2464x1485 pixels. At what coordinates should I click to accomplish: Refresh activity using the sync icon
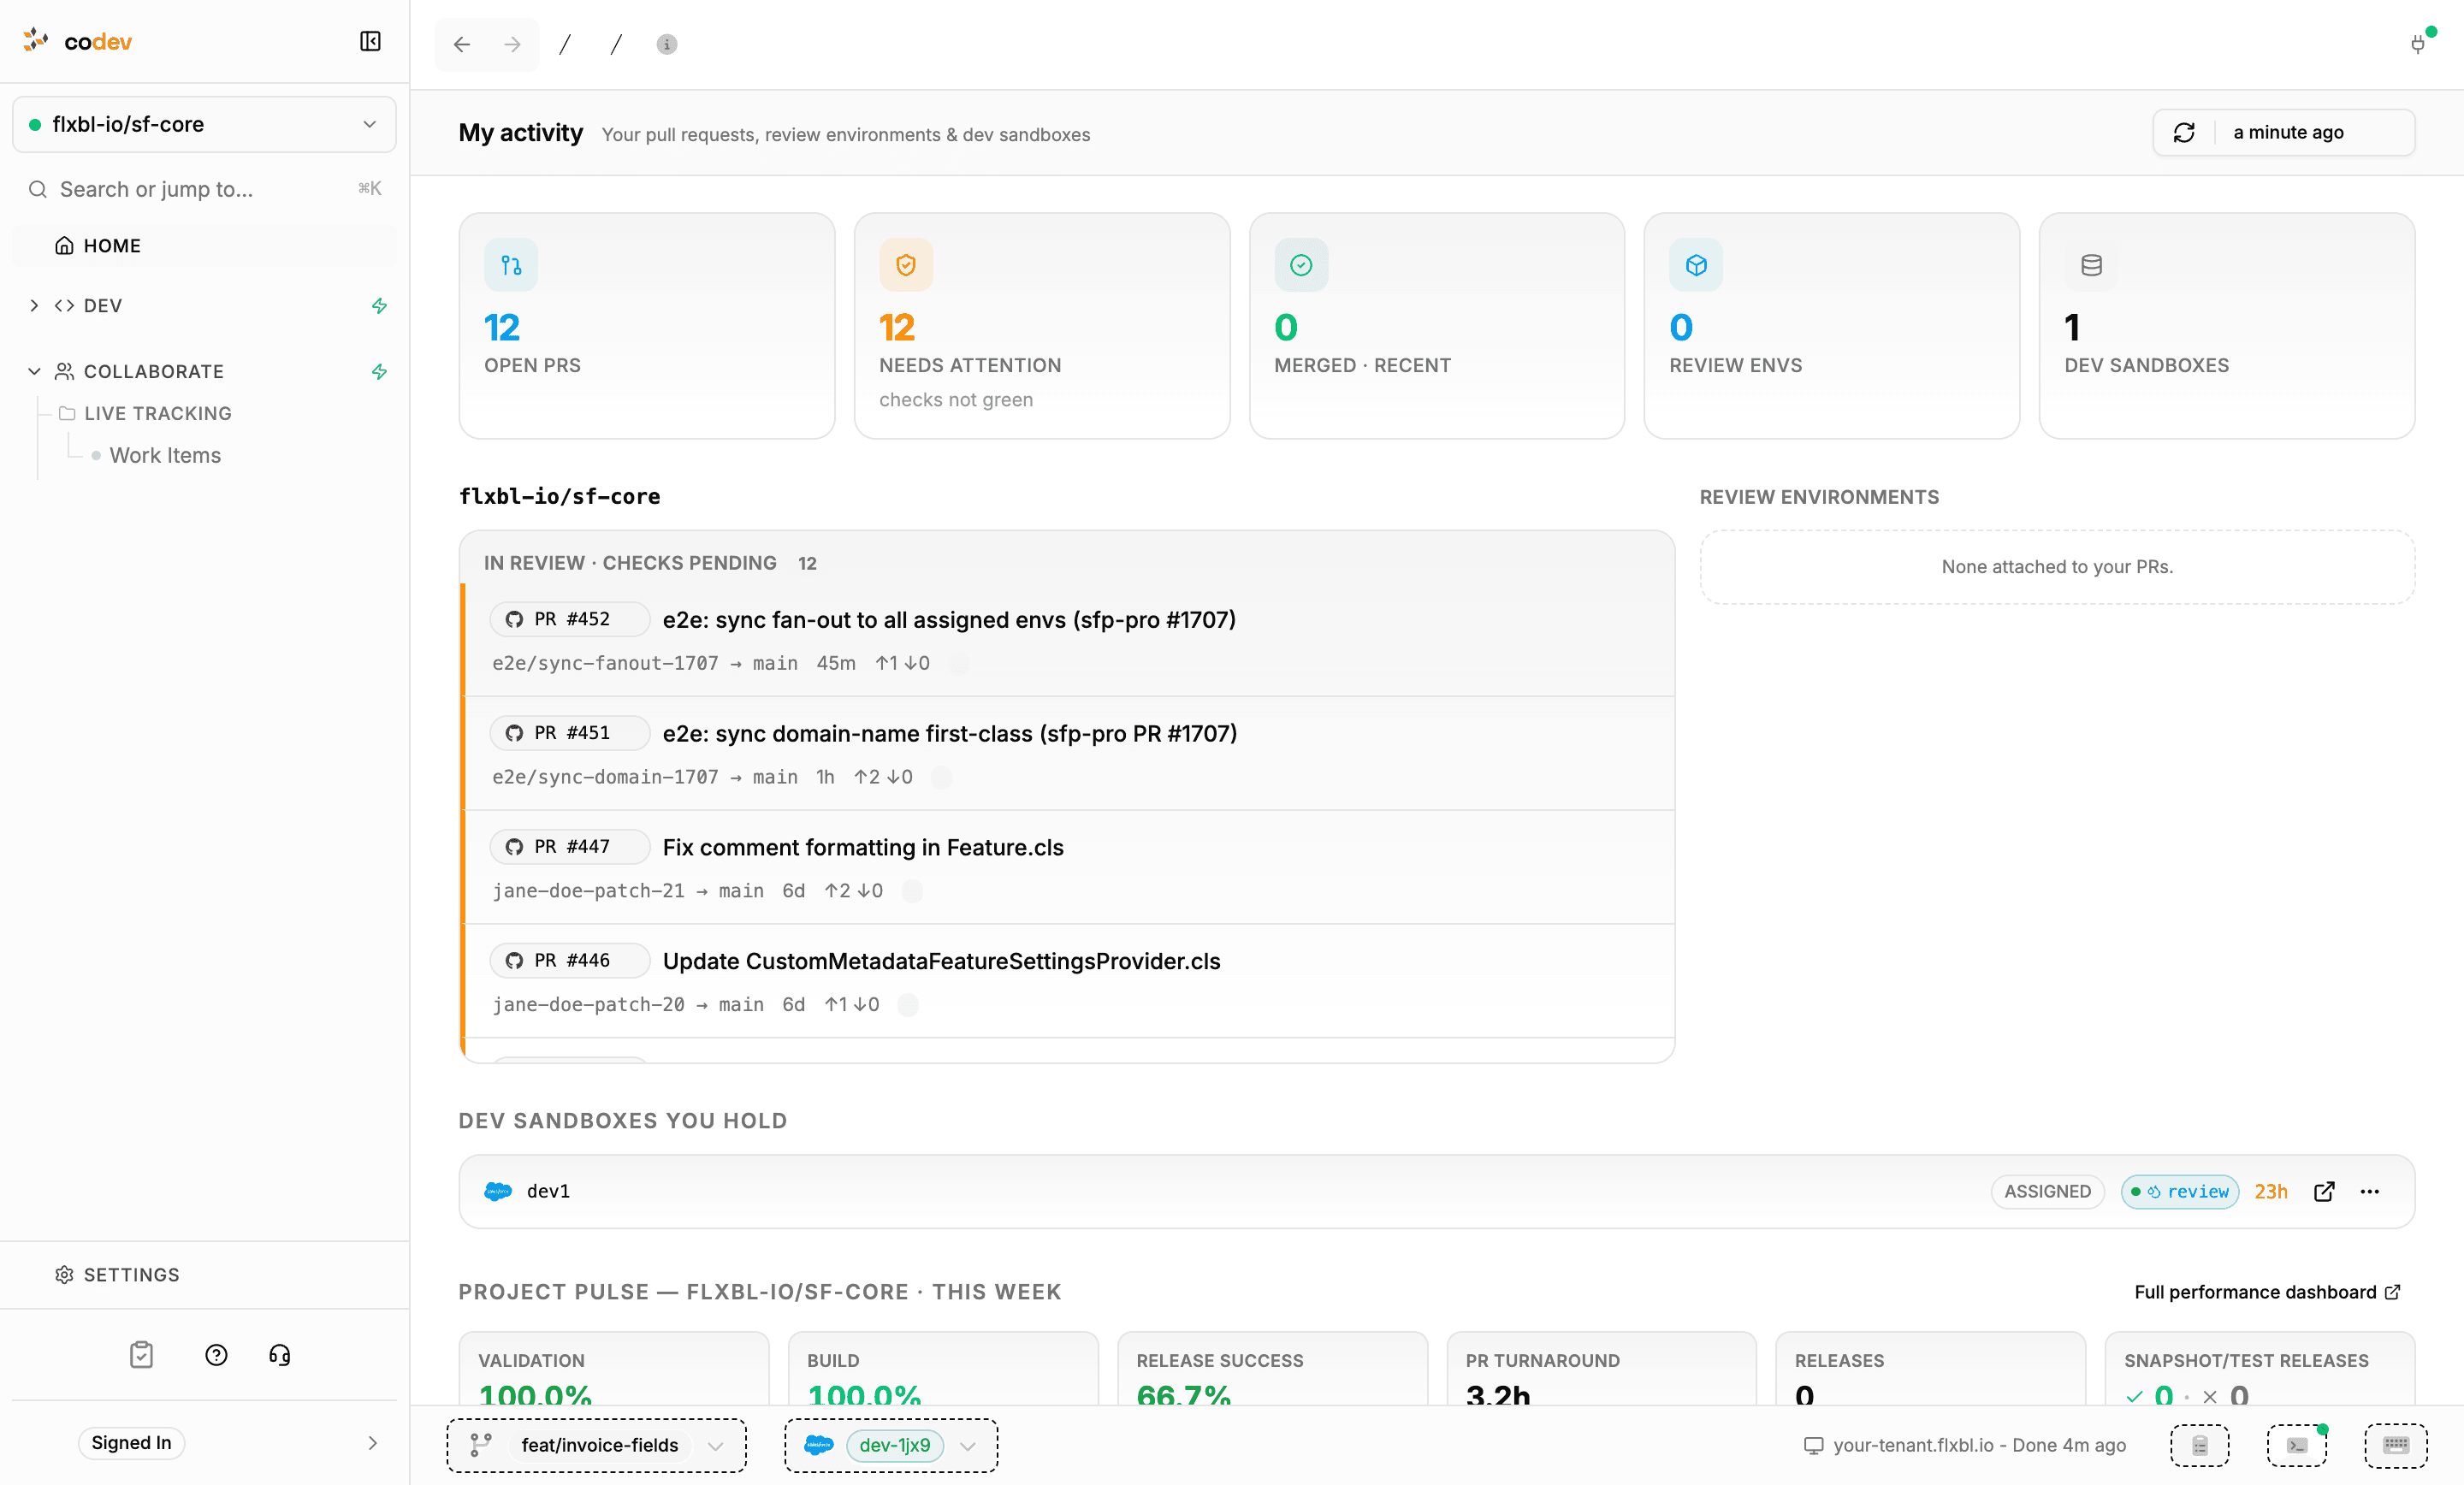[2184, 132]
